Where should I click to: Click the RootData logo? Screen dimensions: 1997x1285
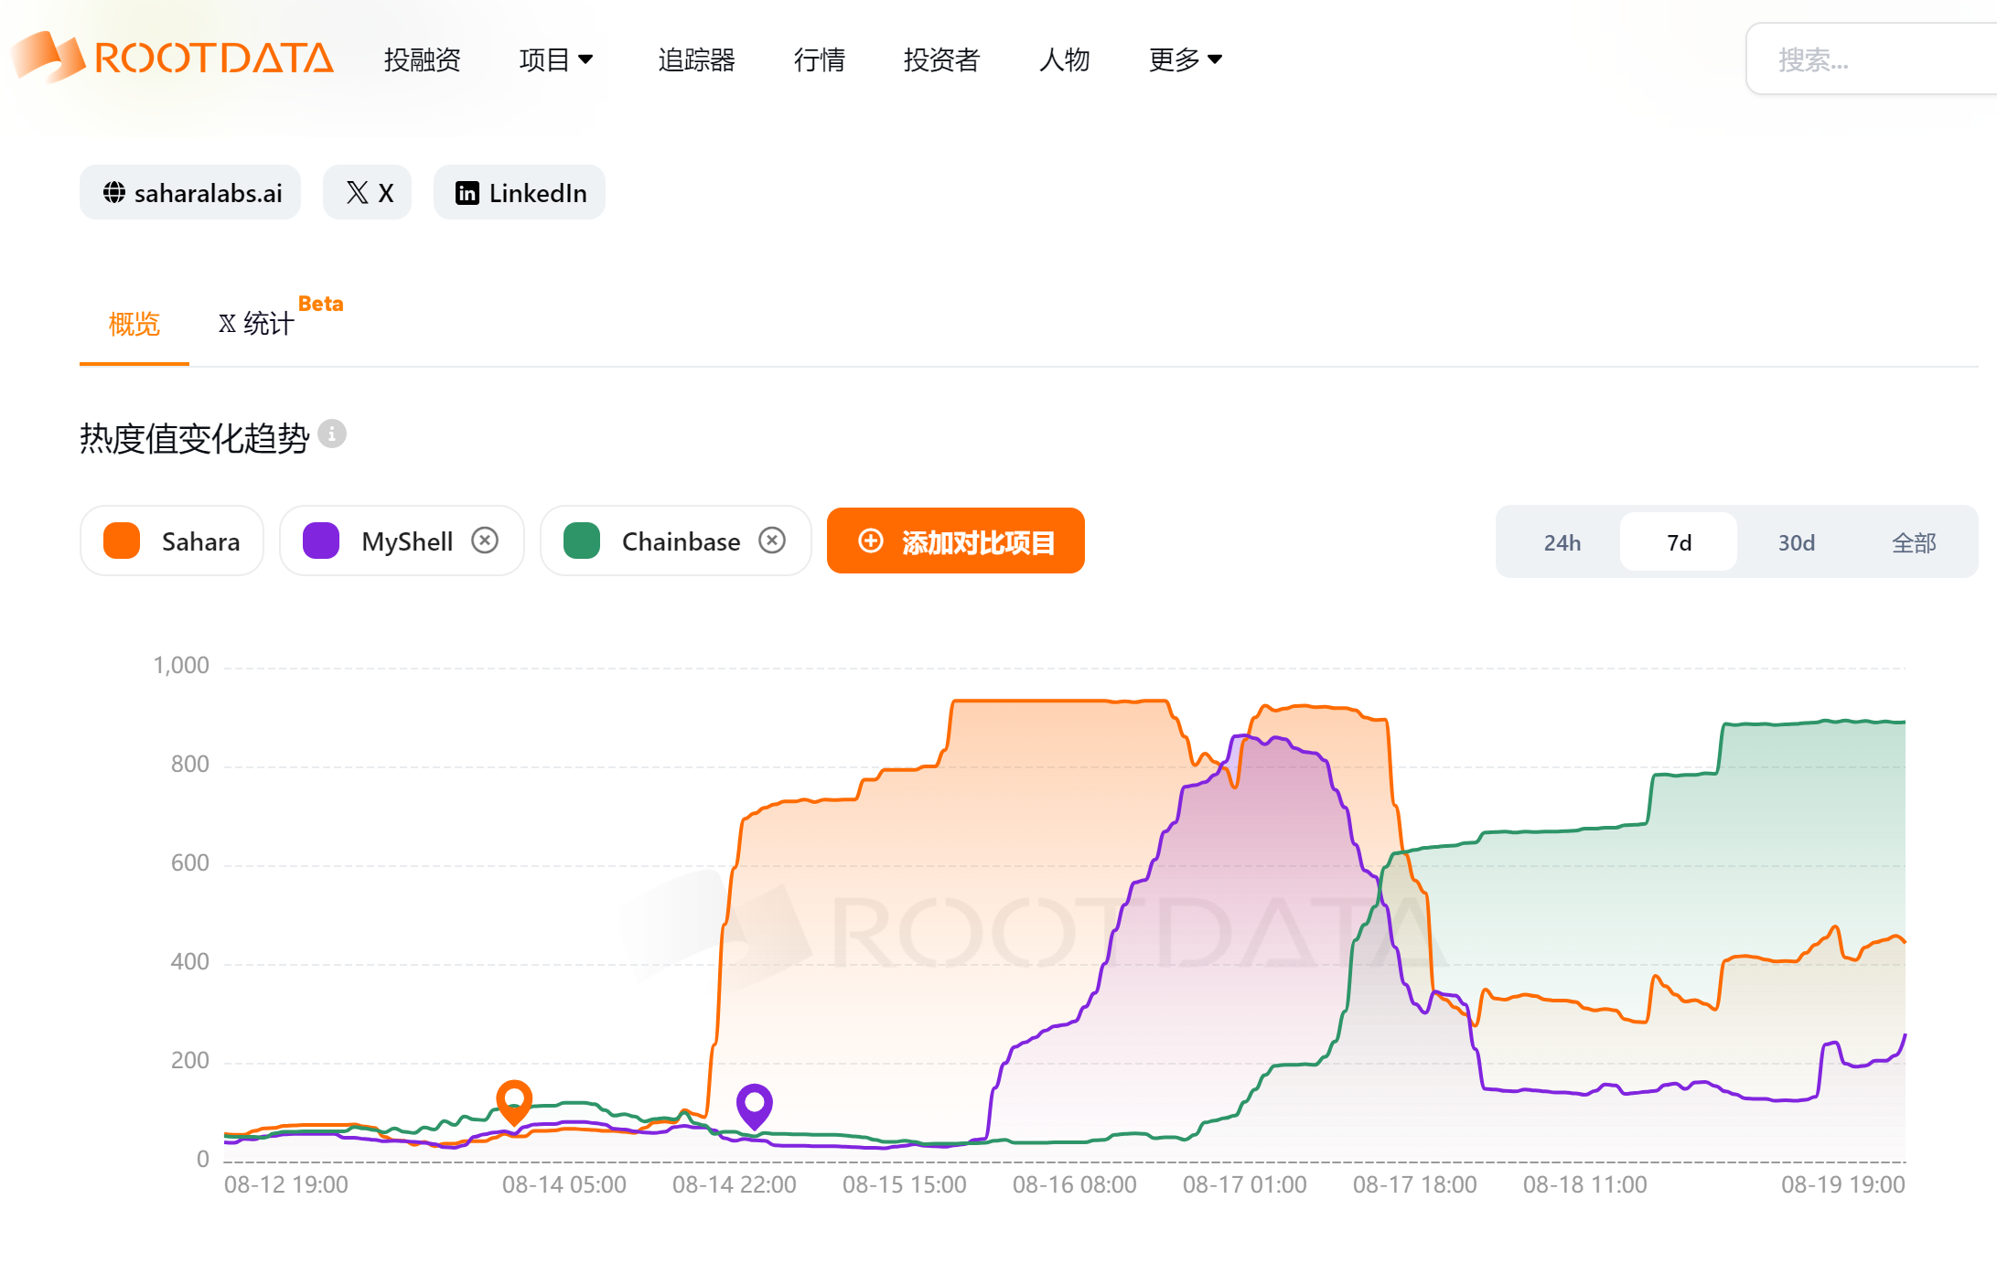pos(174,59)
